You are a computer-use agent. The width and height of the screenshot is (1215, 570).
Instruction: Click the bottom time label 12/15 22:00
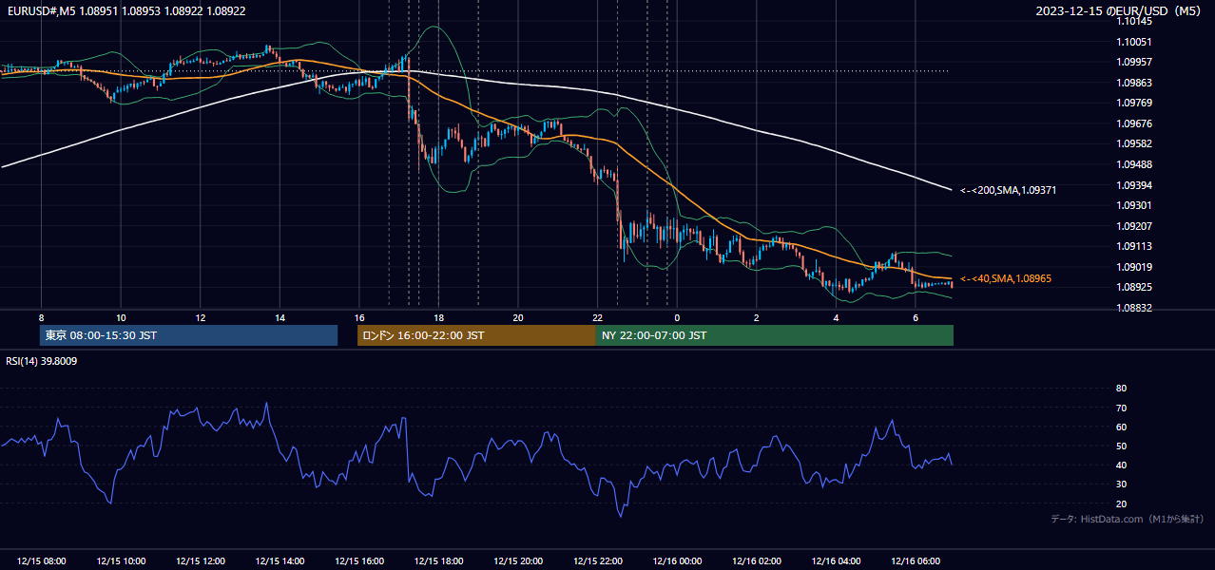(x=597, y=561)
